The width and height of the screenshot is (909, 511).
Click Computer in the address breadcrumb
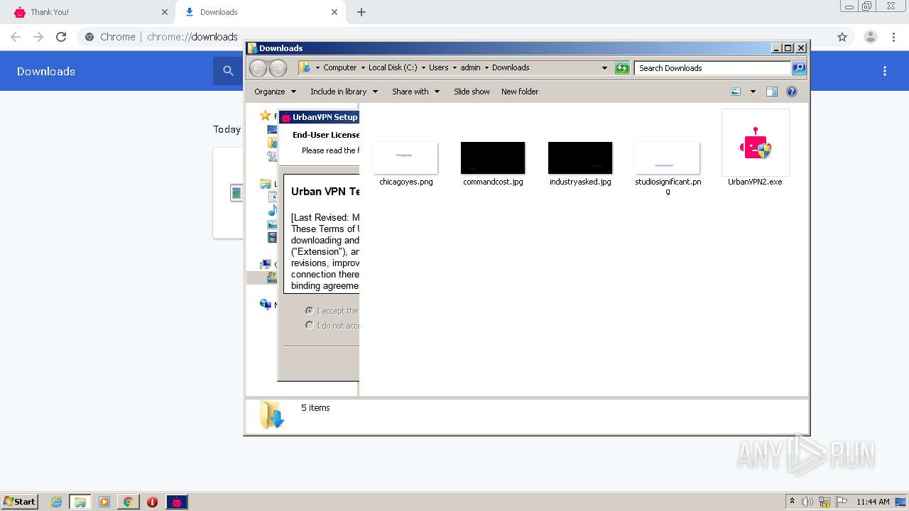[339, 67]
